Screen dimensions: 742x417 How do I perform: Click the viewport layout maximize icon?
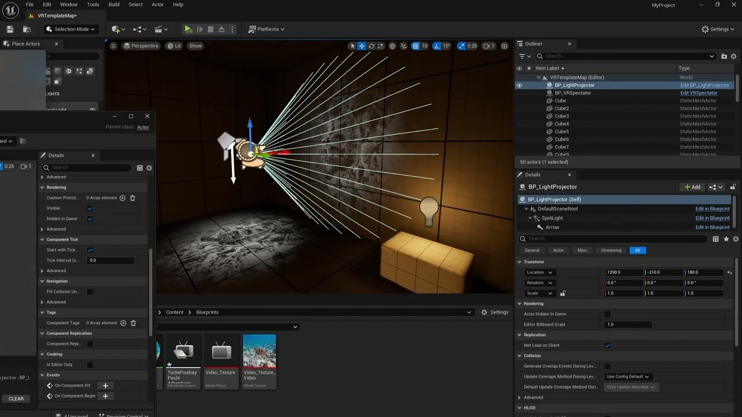point(504,46)
